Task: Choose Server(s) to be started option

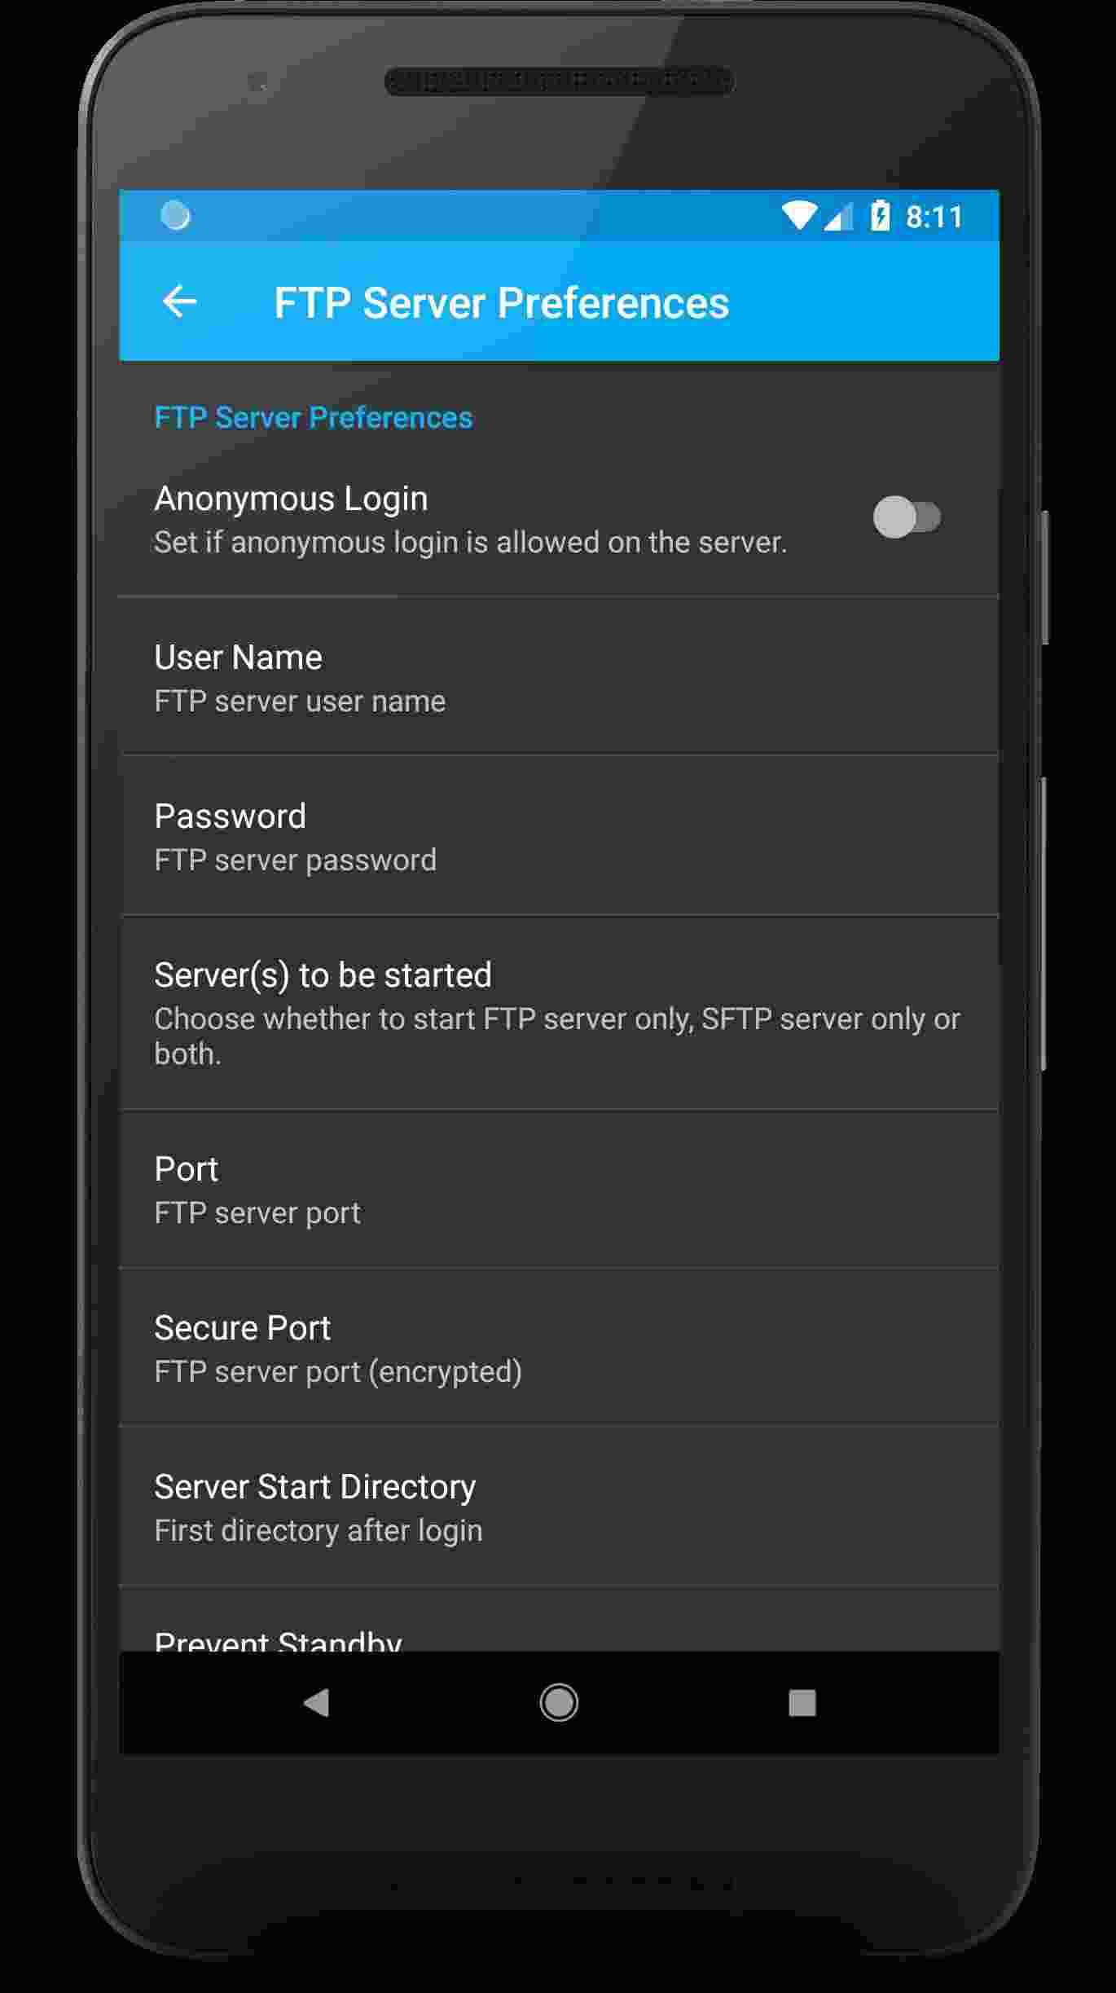Action: pos(559,1013)
